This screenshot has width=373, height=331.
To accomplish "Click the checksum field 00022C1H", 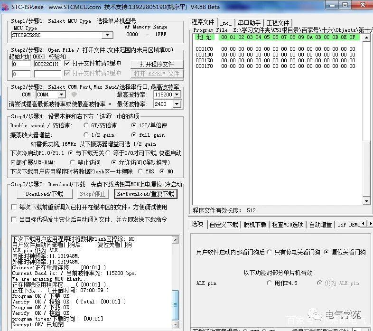I will pyautogui.click(x=47, y=64).
